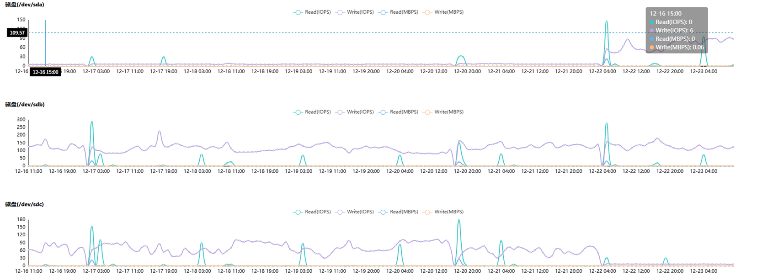757x276 pixels.
Task: Select sda Read(IOPS) peak near 12-20 20:00
Action: pos(461,56)
